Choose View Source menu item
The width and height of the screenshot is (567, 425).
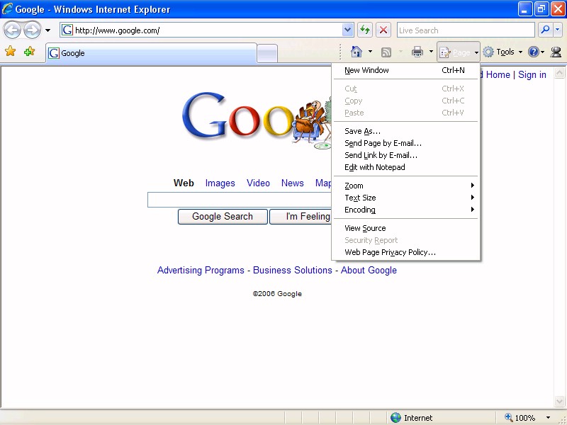click(405, 228)
